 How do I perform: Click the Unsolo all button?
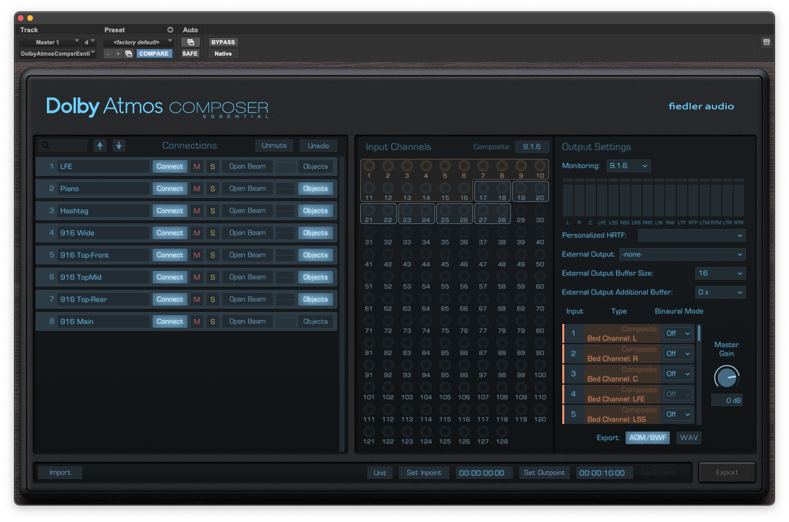[x=319, y=146]
